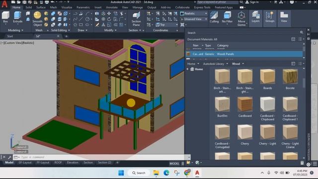
Task: Open the Section Plane tool
Action: tap(136, 19)
